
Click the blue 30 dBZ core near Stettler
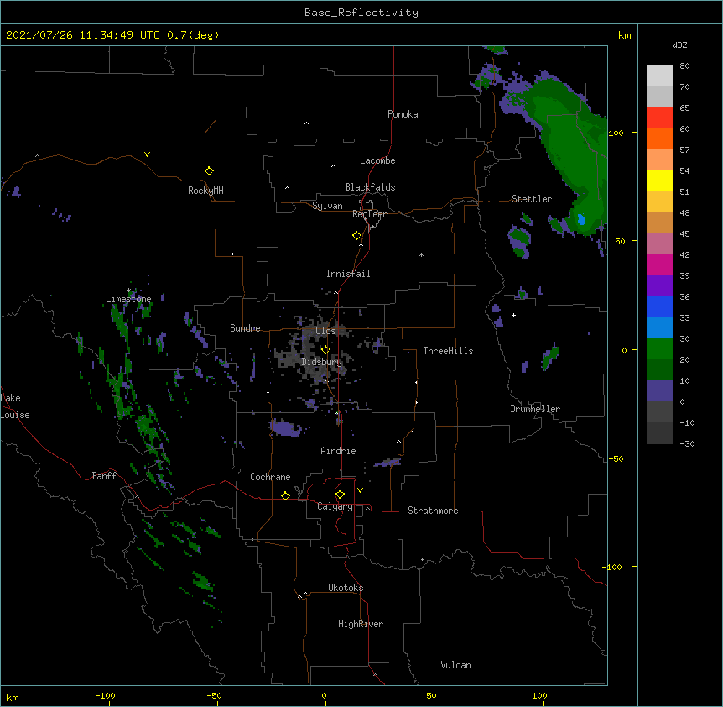pyautogui.click(x=581, y=219)
